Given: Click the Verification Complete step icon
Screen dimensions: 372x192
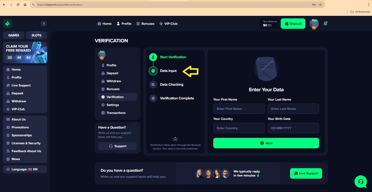Looking at the screenshot, I should pyautogui.click(x=153, y=98).
